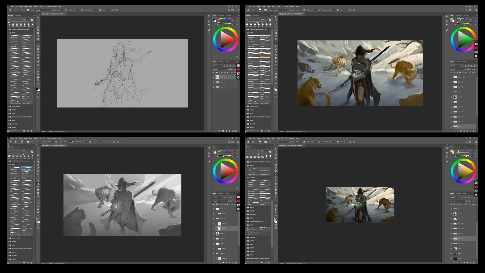Viewport: 485px width, 273px height.
Task: Switch to the Channels tab
Action: (221, 61)
